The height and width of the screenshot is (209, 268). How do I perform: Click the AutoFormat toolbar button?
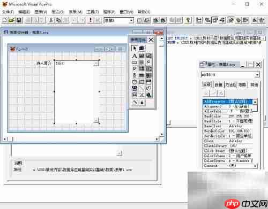click(262, 20)
